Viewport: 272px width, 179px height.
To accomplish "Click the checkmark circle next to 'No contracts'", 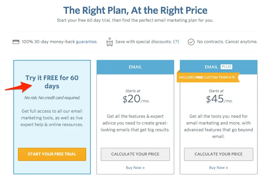I will point(191,42).
